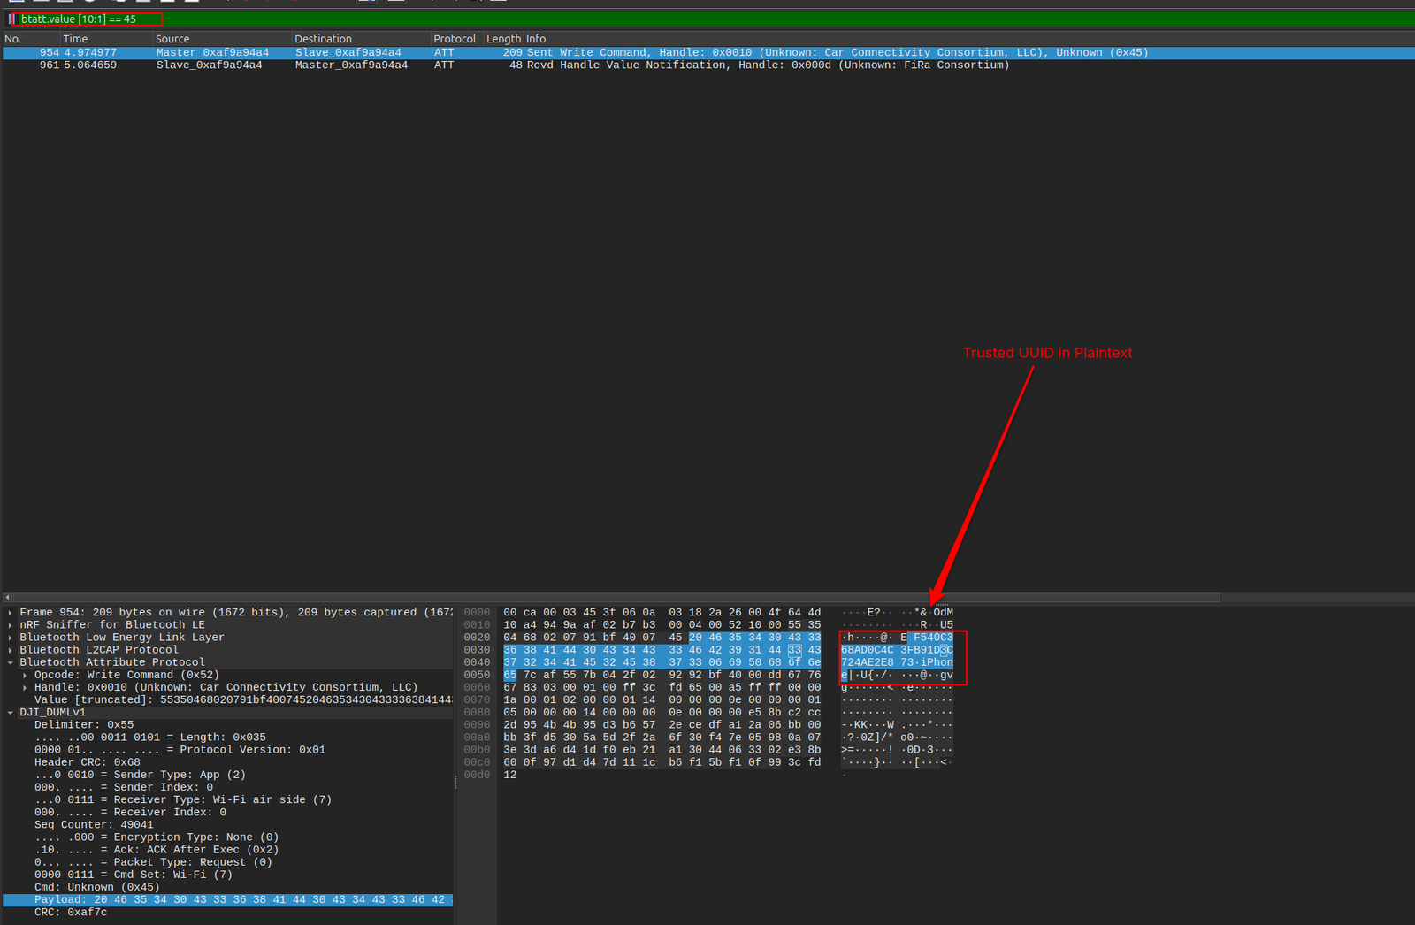Expand the Frame 954 tree node
Viewport: 1415px width, 925px height.
(x=11, y=613)
